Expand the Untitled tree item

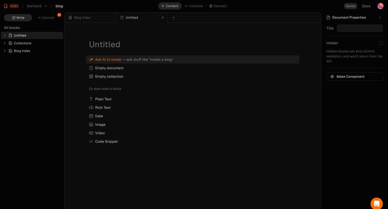click(5, 35)
